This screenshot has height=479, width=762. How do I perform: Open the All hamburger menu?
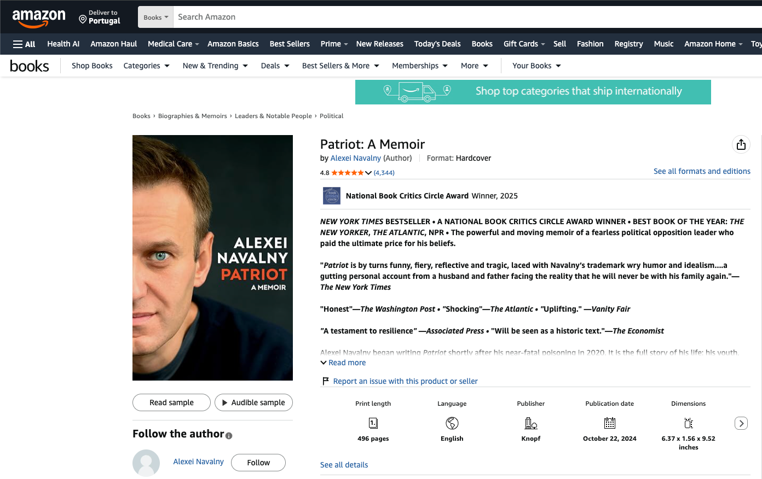(x=24, y=44)
